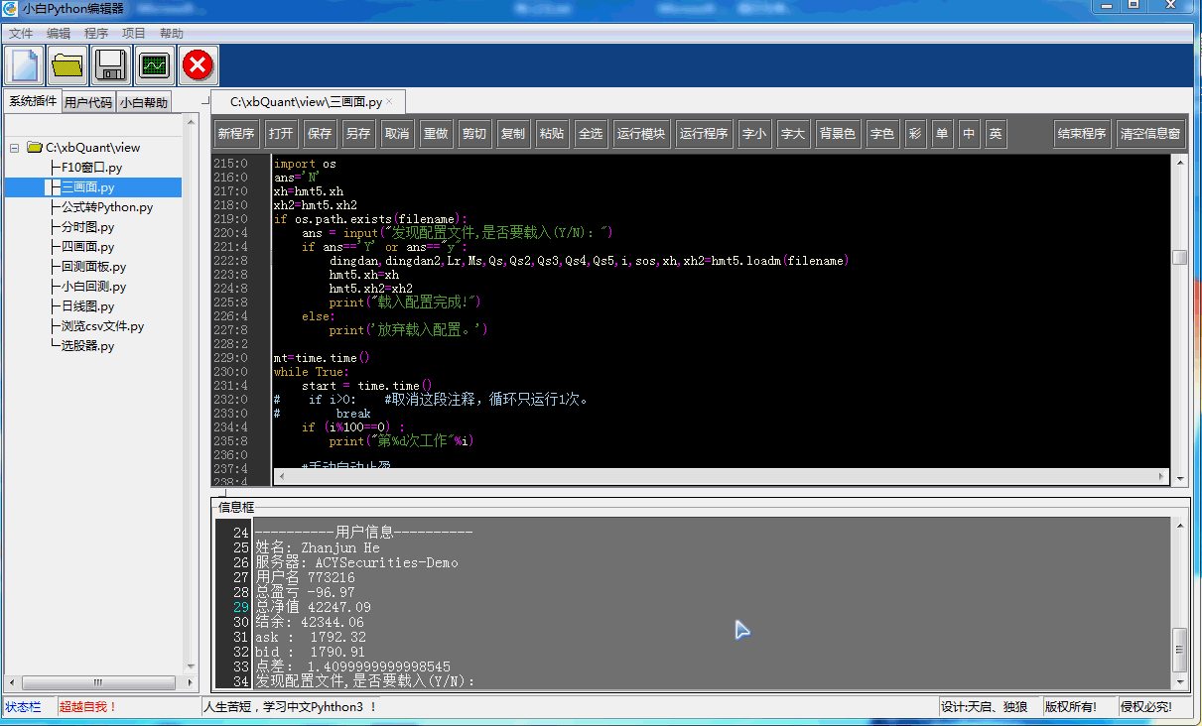Click the 新程序 button
The width and height of the screenshot is (1202, 726).
point(236,134)
